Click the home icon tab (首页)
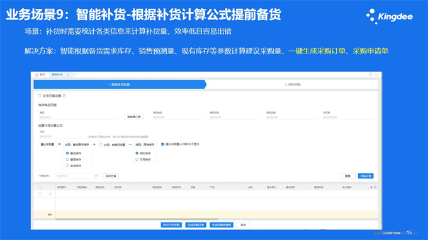 (x=40, y=74)
